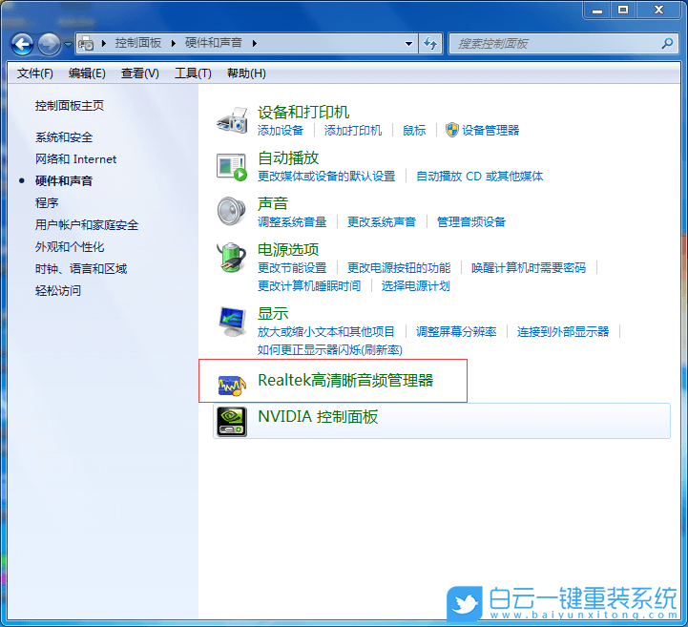Viewport: 688px width, 627px height.
Task: Go to 控制面板主页 in sidebar
Action: 70,106
